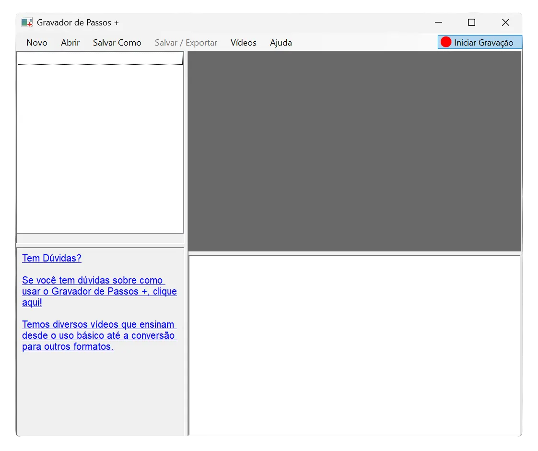Image resolution: width=538 pixels, height=451 pixels.
Task: Follow the "Tem Dúvidas?" link
Action: tap(52, 258)
